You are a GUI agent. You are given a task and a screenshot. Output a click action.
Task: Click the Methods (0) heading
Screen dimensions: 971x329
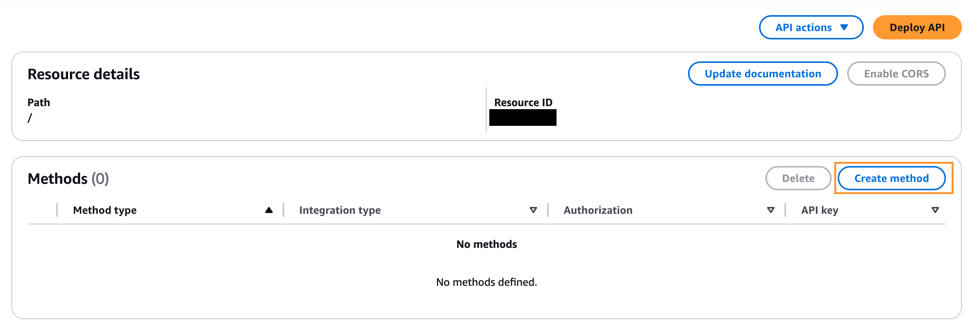68,179
